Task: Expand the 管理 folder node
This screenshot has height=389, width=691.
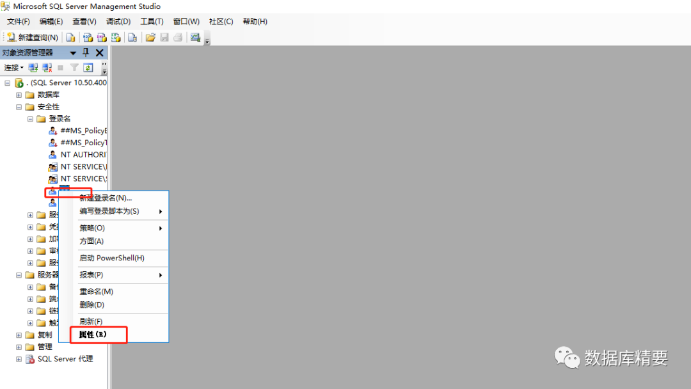Action: 19,347
